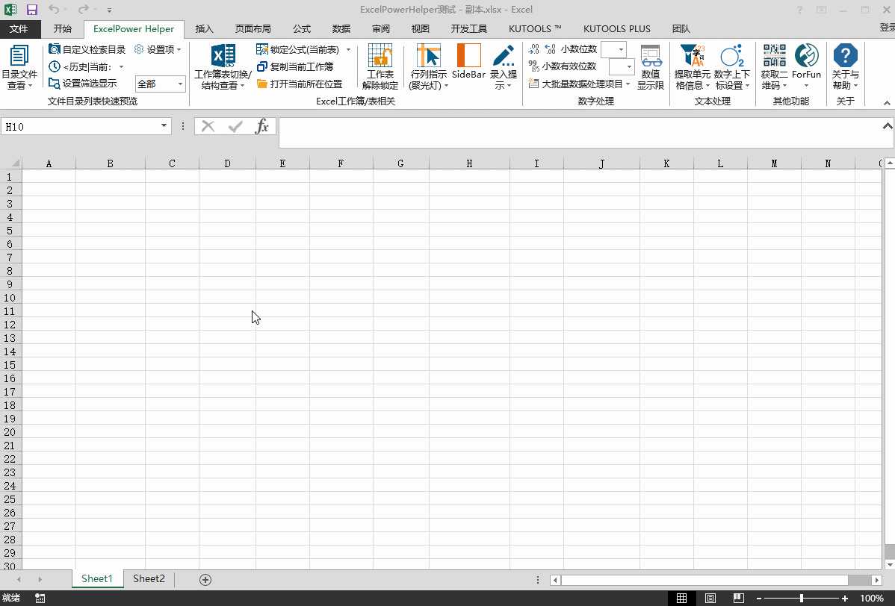Click the zoom slider handle
This screenshot has width=895, height=606.
(802, 598)
